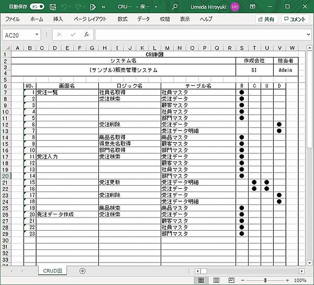
Task: Click the 得意先名取得 logic cell
Action: pos(130,144)
